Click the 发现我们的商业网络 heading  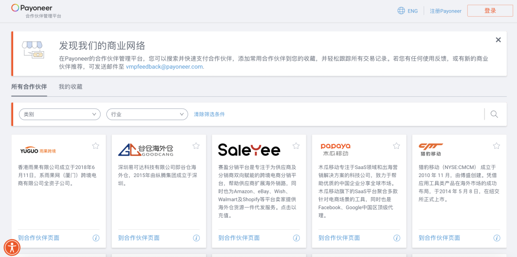tap(102, 46)
